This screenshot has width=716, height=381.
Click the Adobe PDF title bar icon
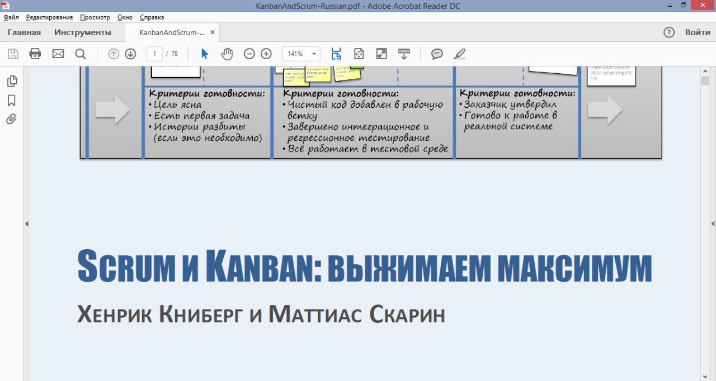[x=6, y=5]
